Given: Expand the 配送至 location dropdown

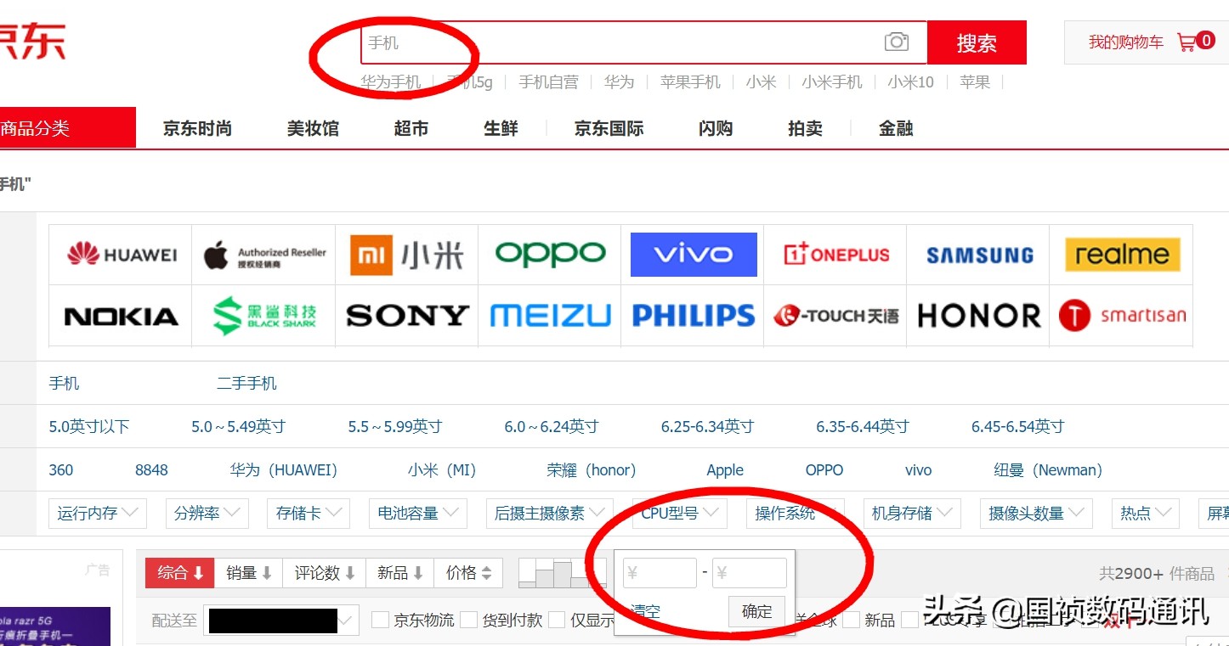Looking at the screenshot, I should tap(280, 620).
